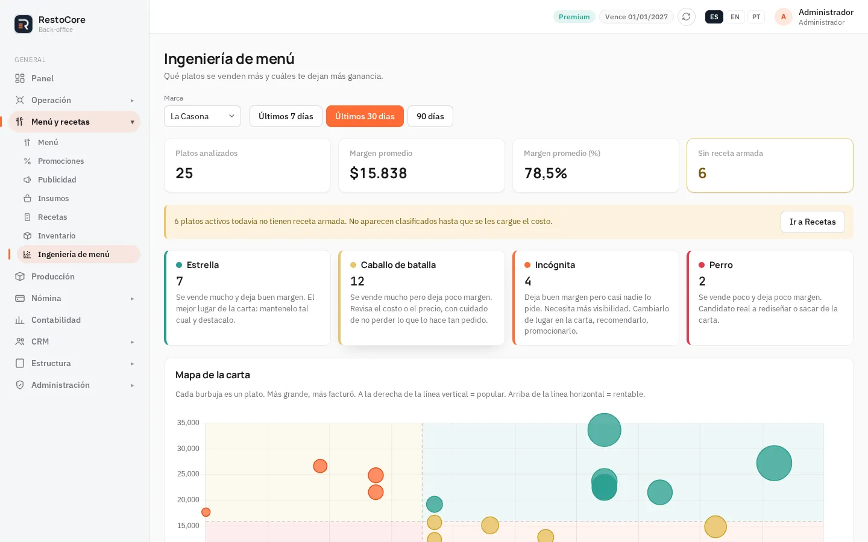Image resolution: width=868 pixels, height=542 pixels.
Task: Open Insumos basket icon item
Action: [27, 198]
